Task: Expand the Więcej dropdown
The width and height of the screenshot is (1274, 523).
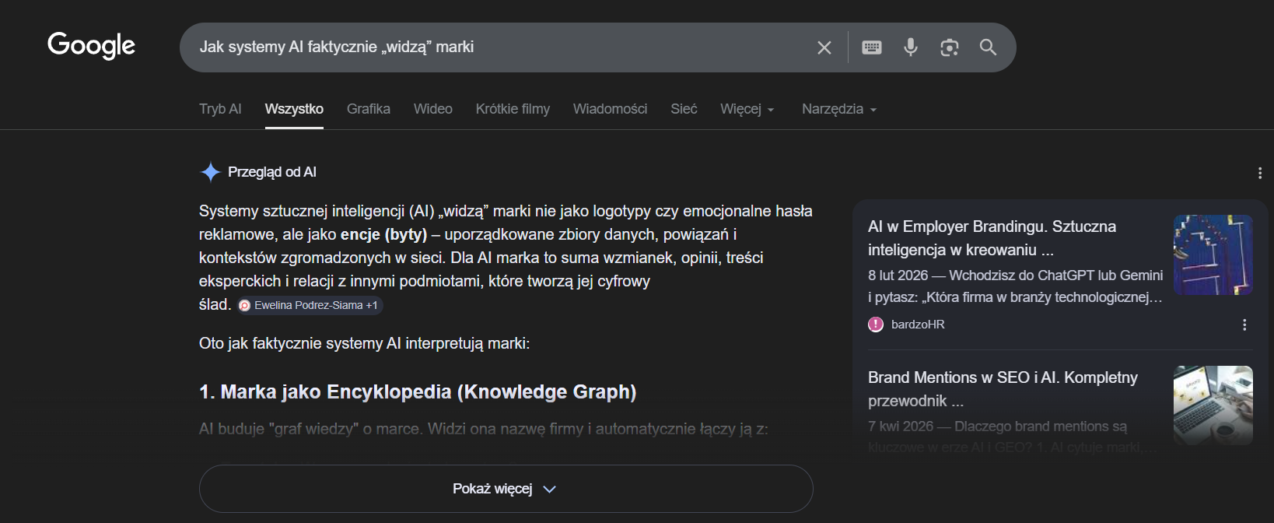Action: 747,109
